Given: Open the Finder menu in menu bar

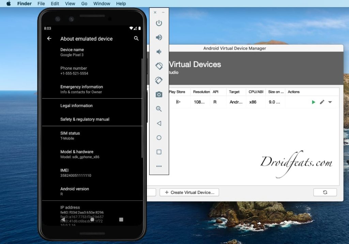Looking at the screenshot, I should coord(25,4).
